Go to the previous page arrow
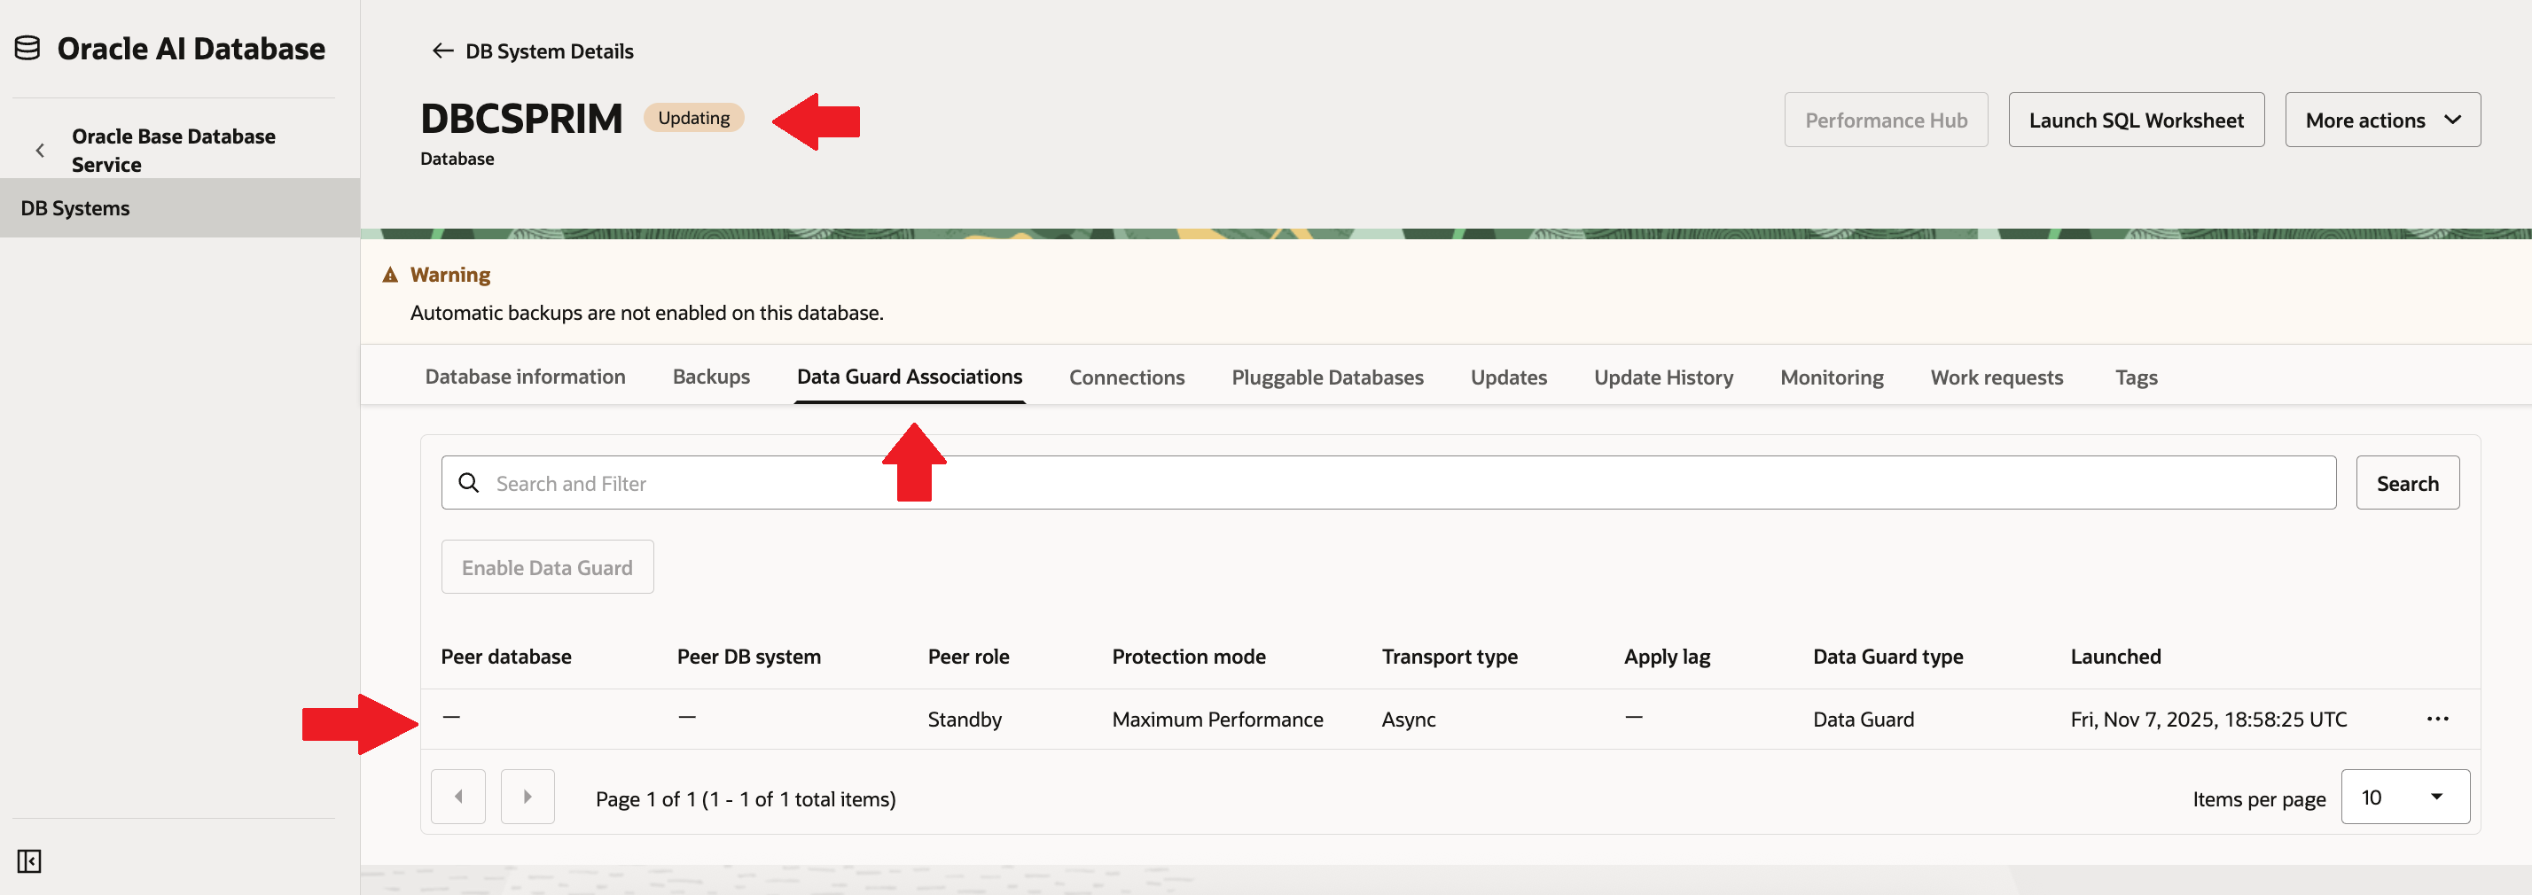2532x895 pixels. coord(458,797)
